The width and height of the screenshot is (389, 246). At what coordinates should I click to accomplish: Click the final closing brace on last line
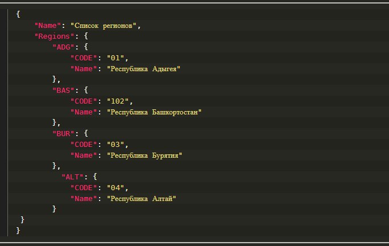pos(18,231)
